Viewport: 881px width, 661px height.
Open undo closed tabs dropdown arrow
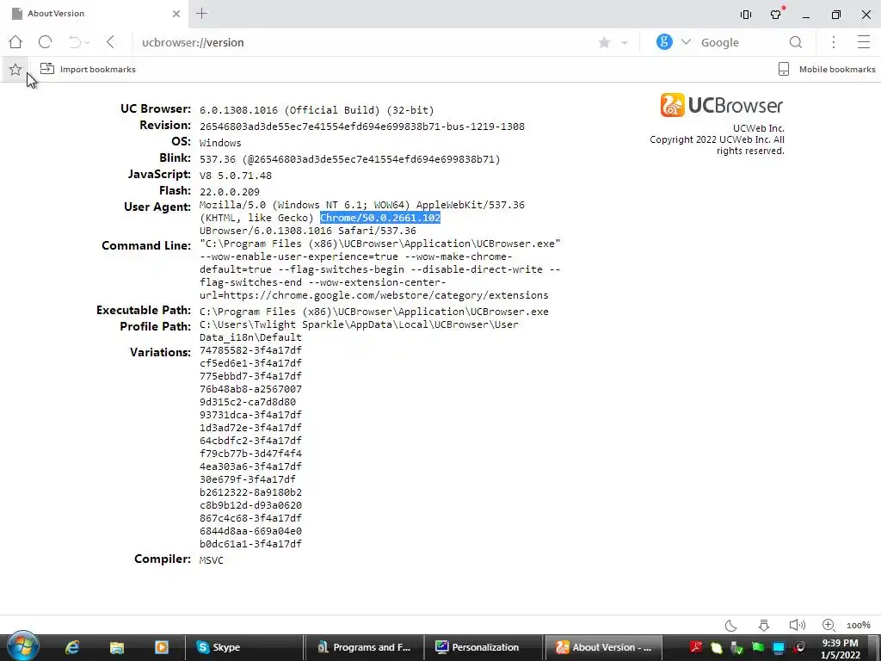pyautogui.click(x=87, y=43)
